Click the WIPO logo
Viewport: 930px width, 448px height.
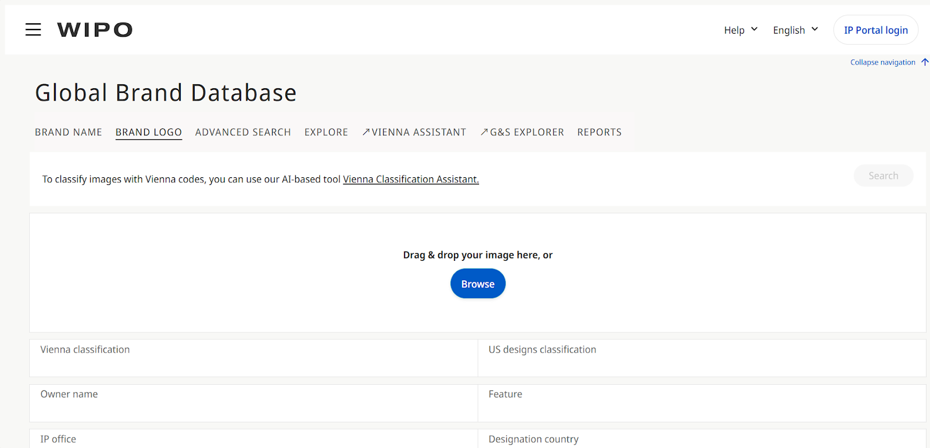[95, 30]
